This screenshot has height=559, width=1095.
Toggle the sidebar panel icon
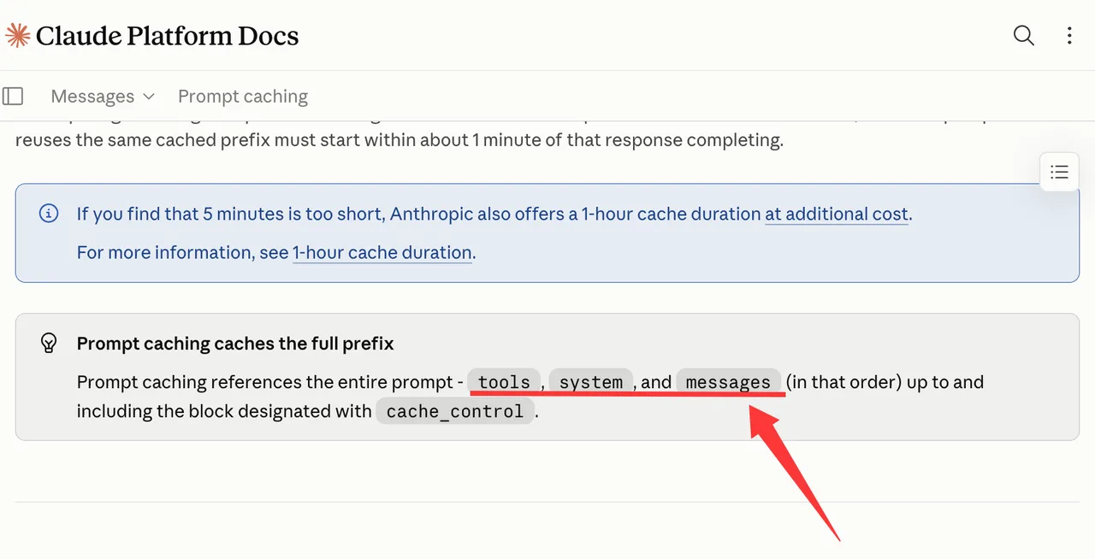[13, 96]
